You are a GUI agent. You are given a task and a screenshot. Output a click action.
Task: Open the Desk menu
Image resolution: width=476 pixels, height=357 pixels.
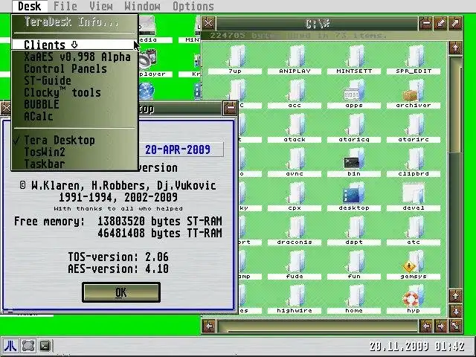(x=30, y=6)
